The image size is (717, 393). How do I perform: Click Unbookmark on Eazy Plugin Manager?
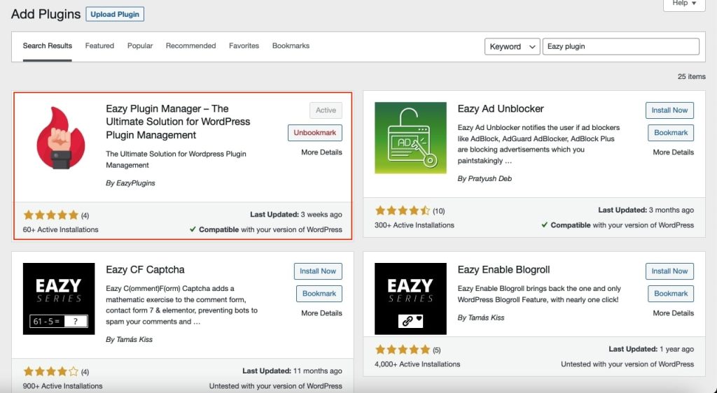(314, 133)
